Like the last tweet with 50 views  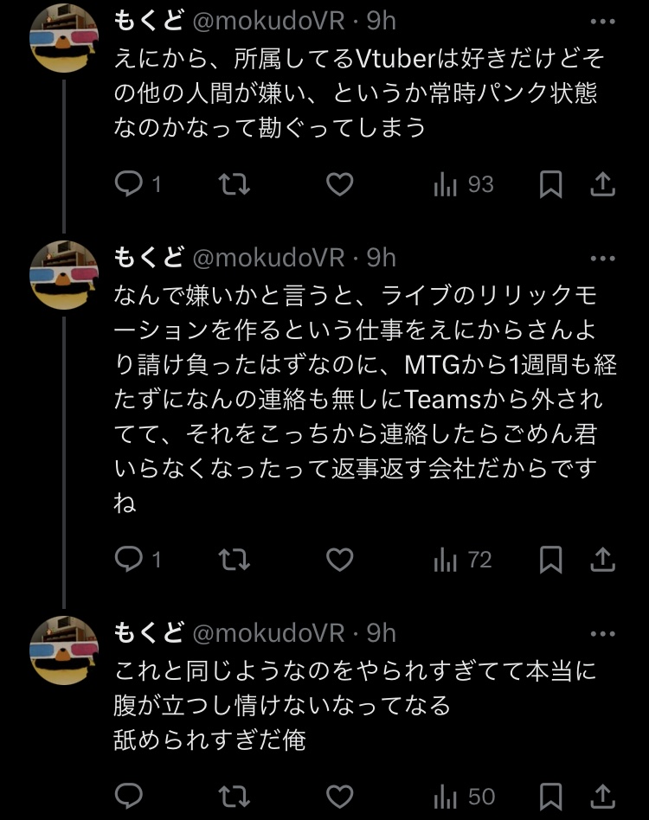click(x=339, y=796)
